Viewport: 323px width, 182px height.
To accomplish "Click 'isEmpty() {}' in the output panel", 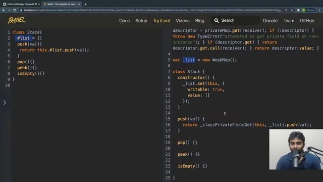I will coord(192,166).
